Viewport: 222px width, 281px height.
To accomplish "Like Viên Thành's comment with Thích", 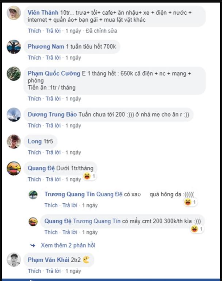I will pyautogui.click(x=34, y=31).
